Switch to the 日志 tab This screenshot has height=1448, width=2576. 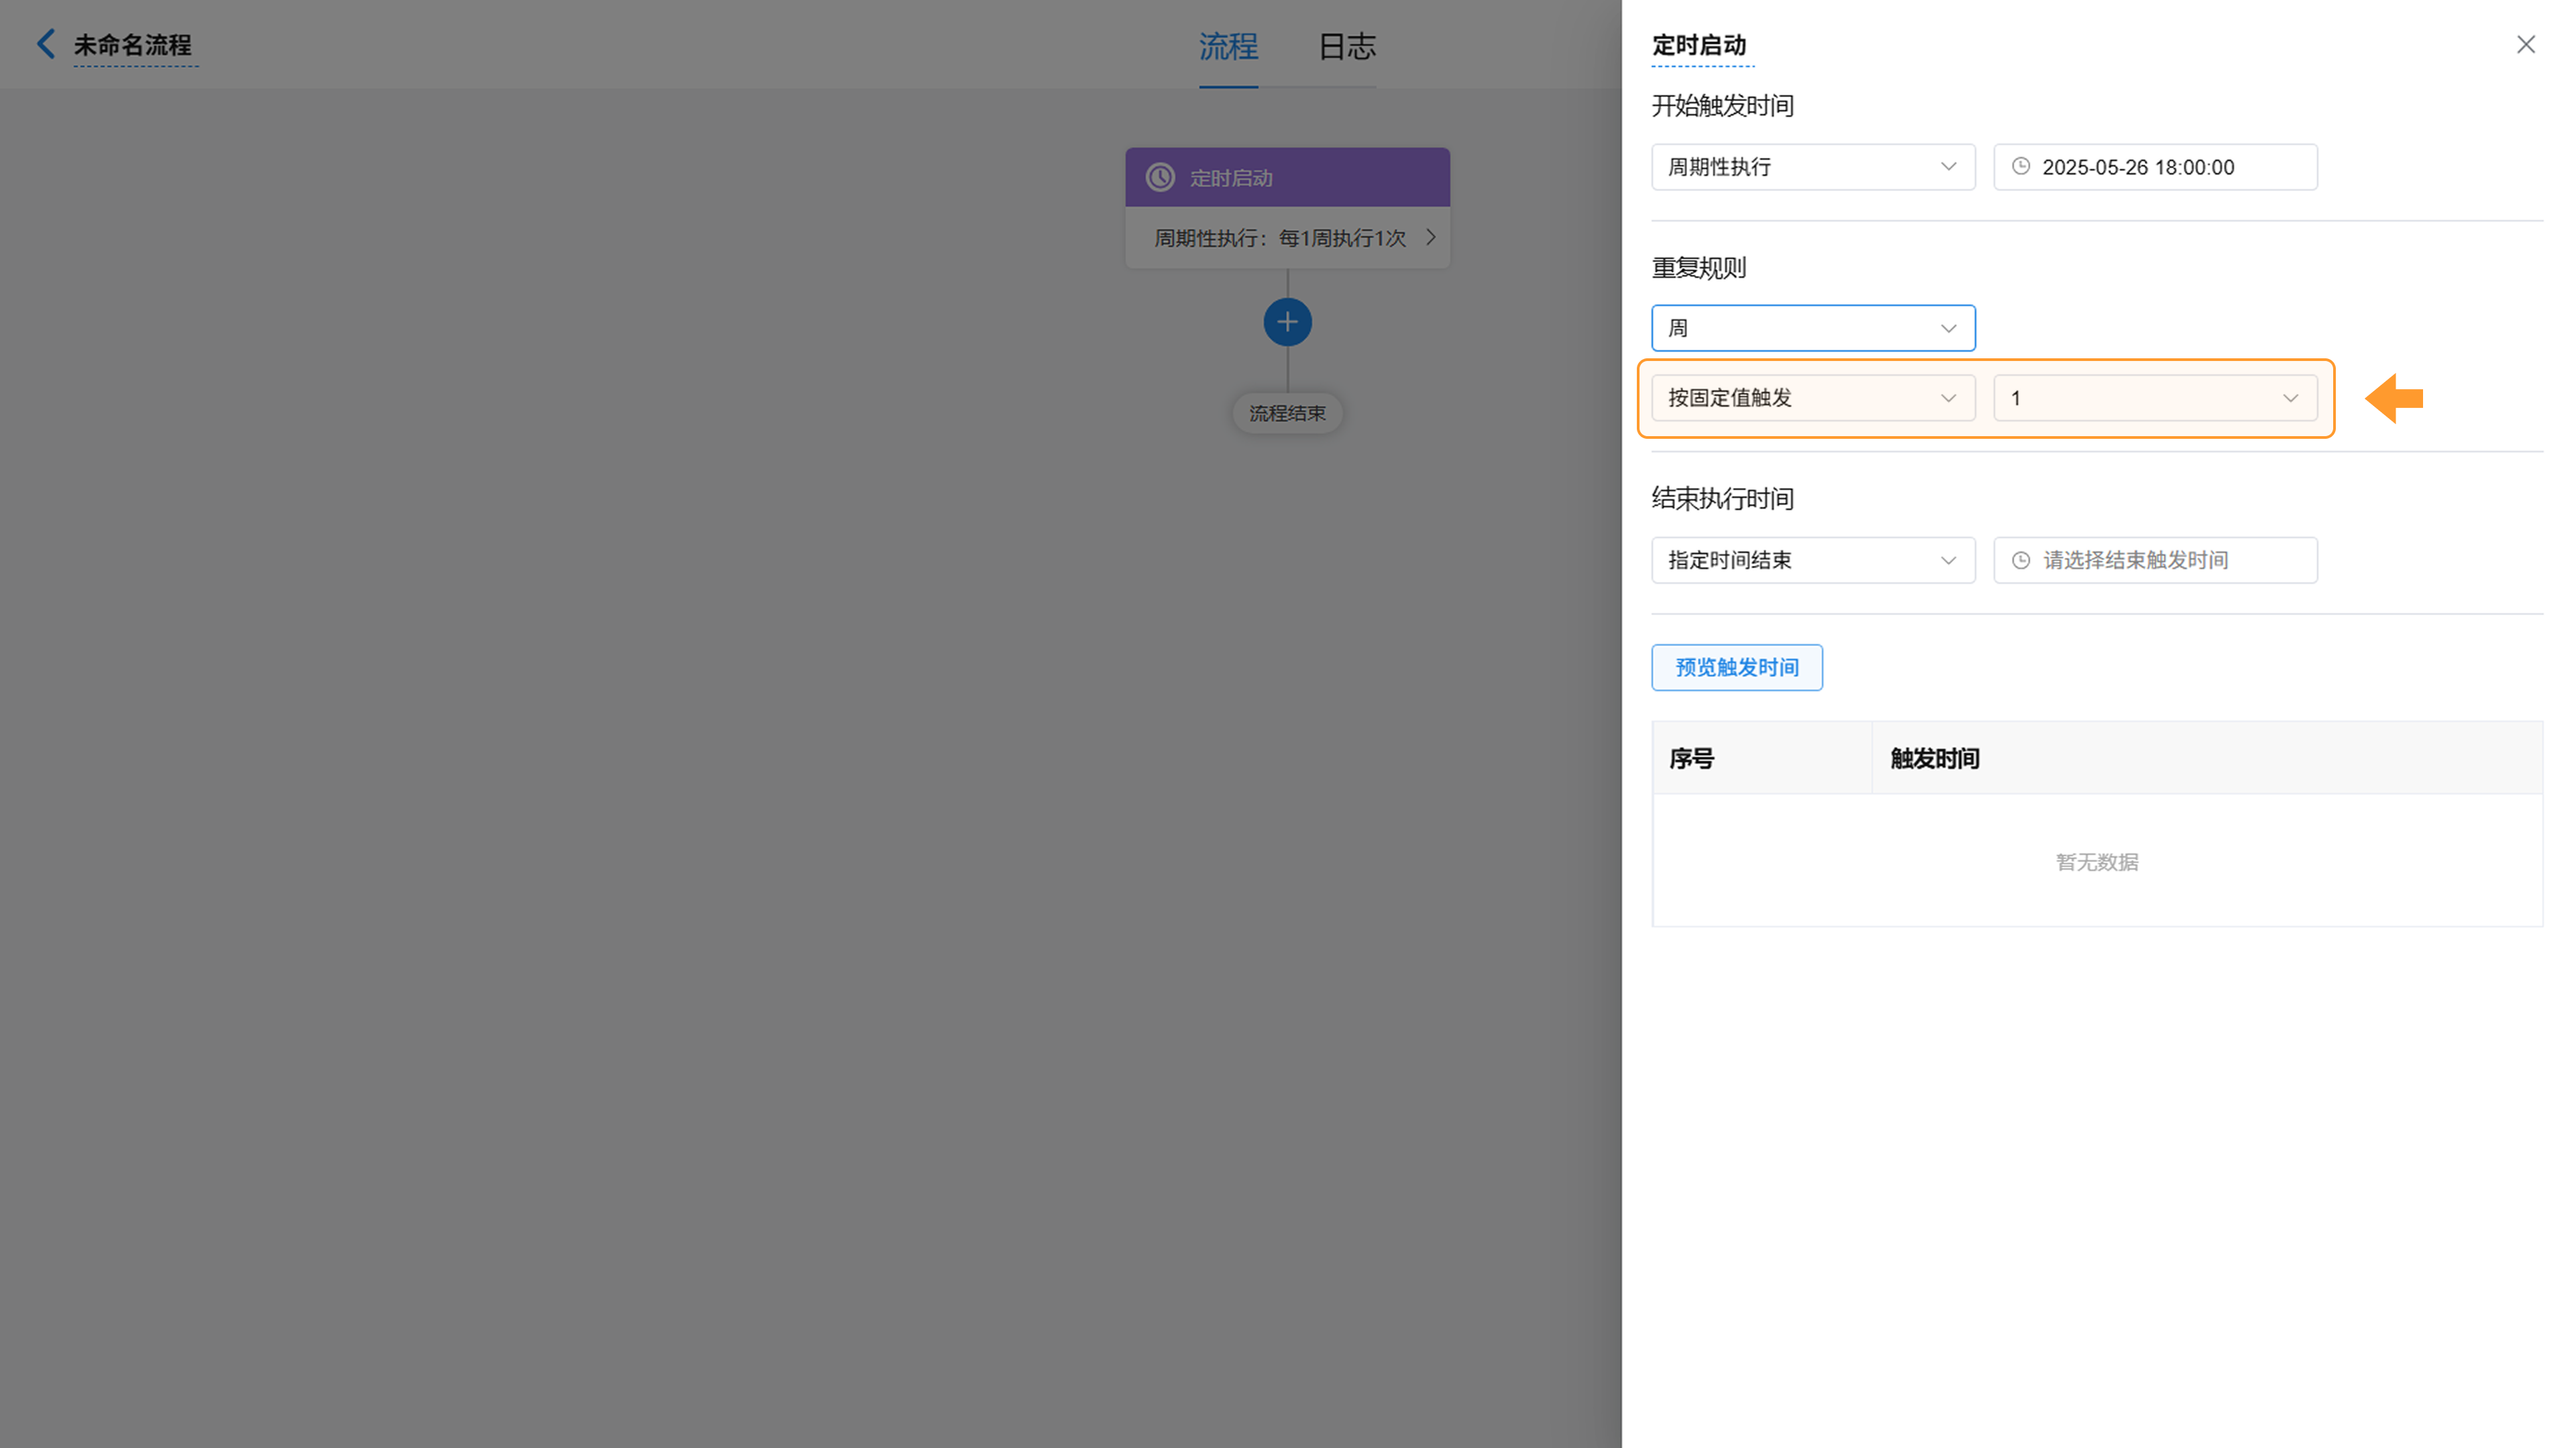coord(1347,46)
